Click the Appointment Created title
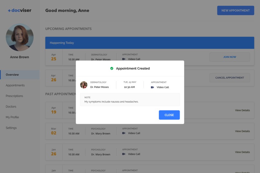Viewport: 260px width, 173px height. 133,68
